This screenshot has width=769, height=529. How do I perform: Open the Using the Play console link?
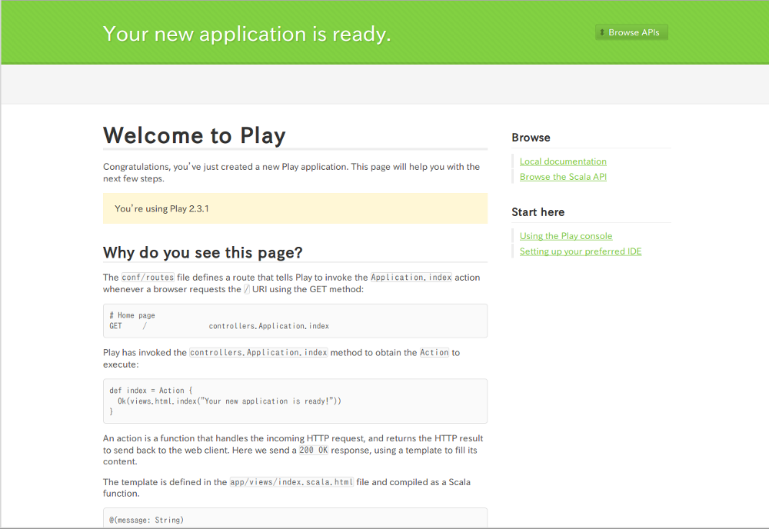pyautogui.click(x=566, y=236)
